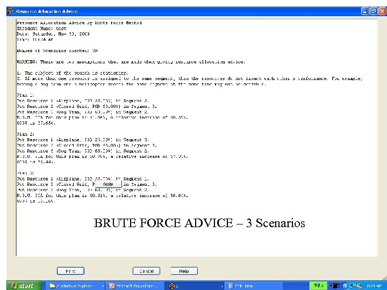Open Help for Resource Allocation Advice
The height and width of the screenshot is (290, 387).
click(x=184, y=271)
